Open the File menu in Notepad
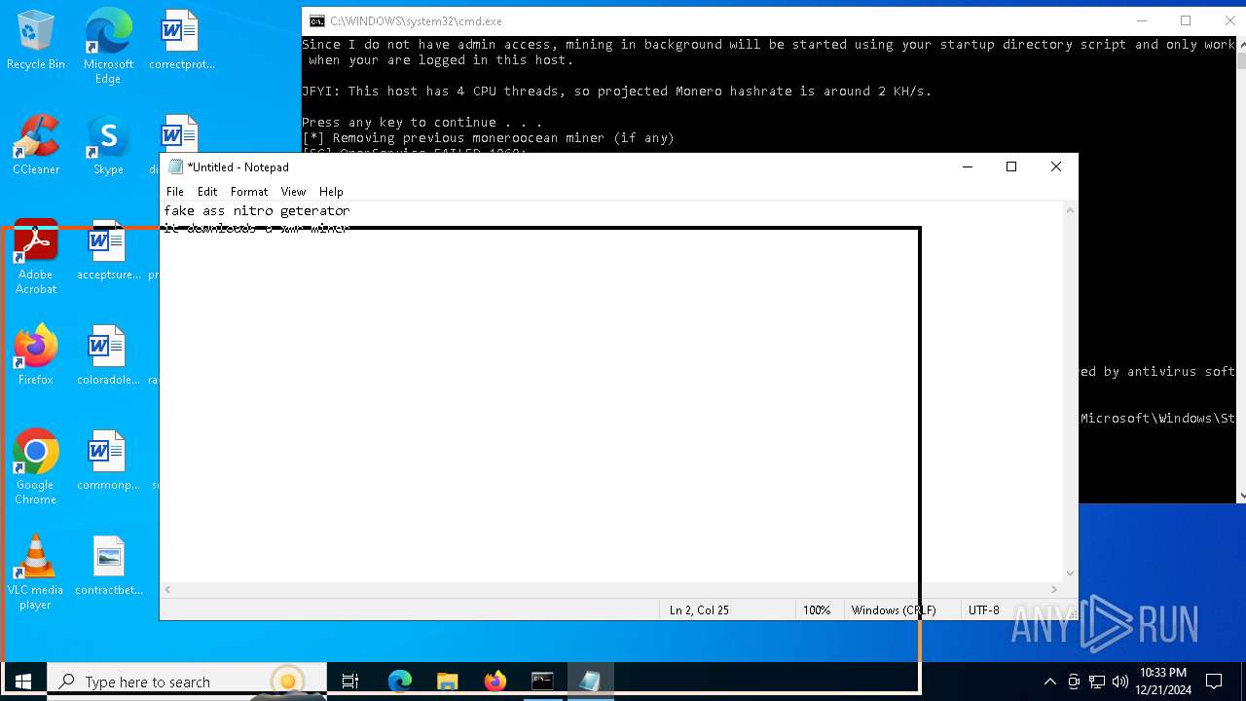Screen dimensions: 1246x701 [175, 192]
